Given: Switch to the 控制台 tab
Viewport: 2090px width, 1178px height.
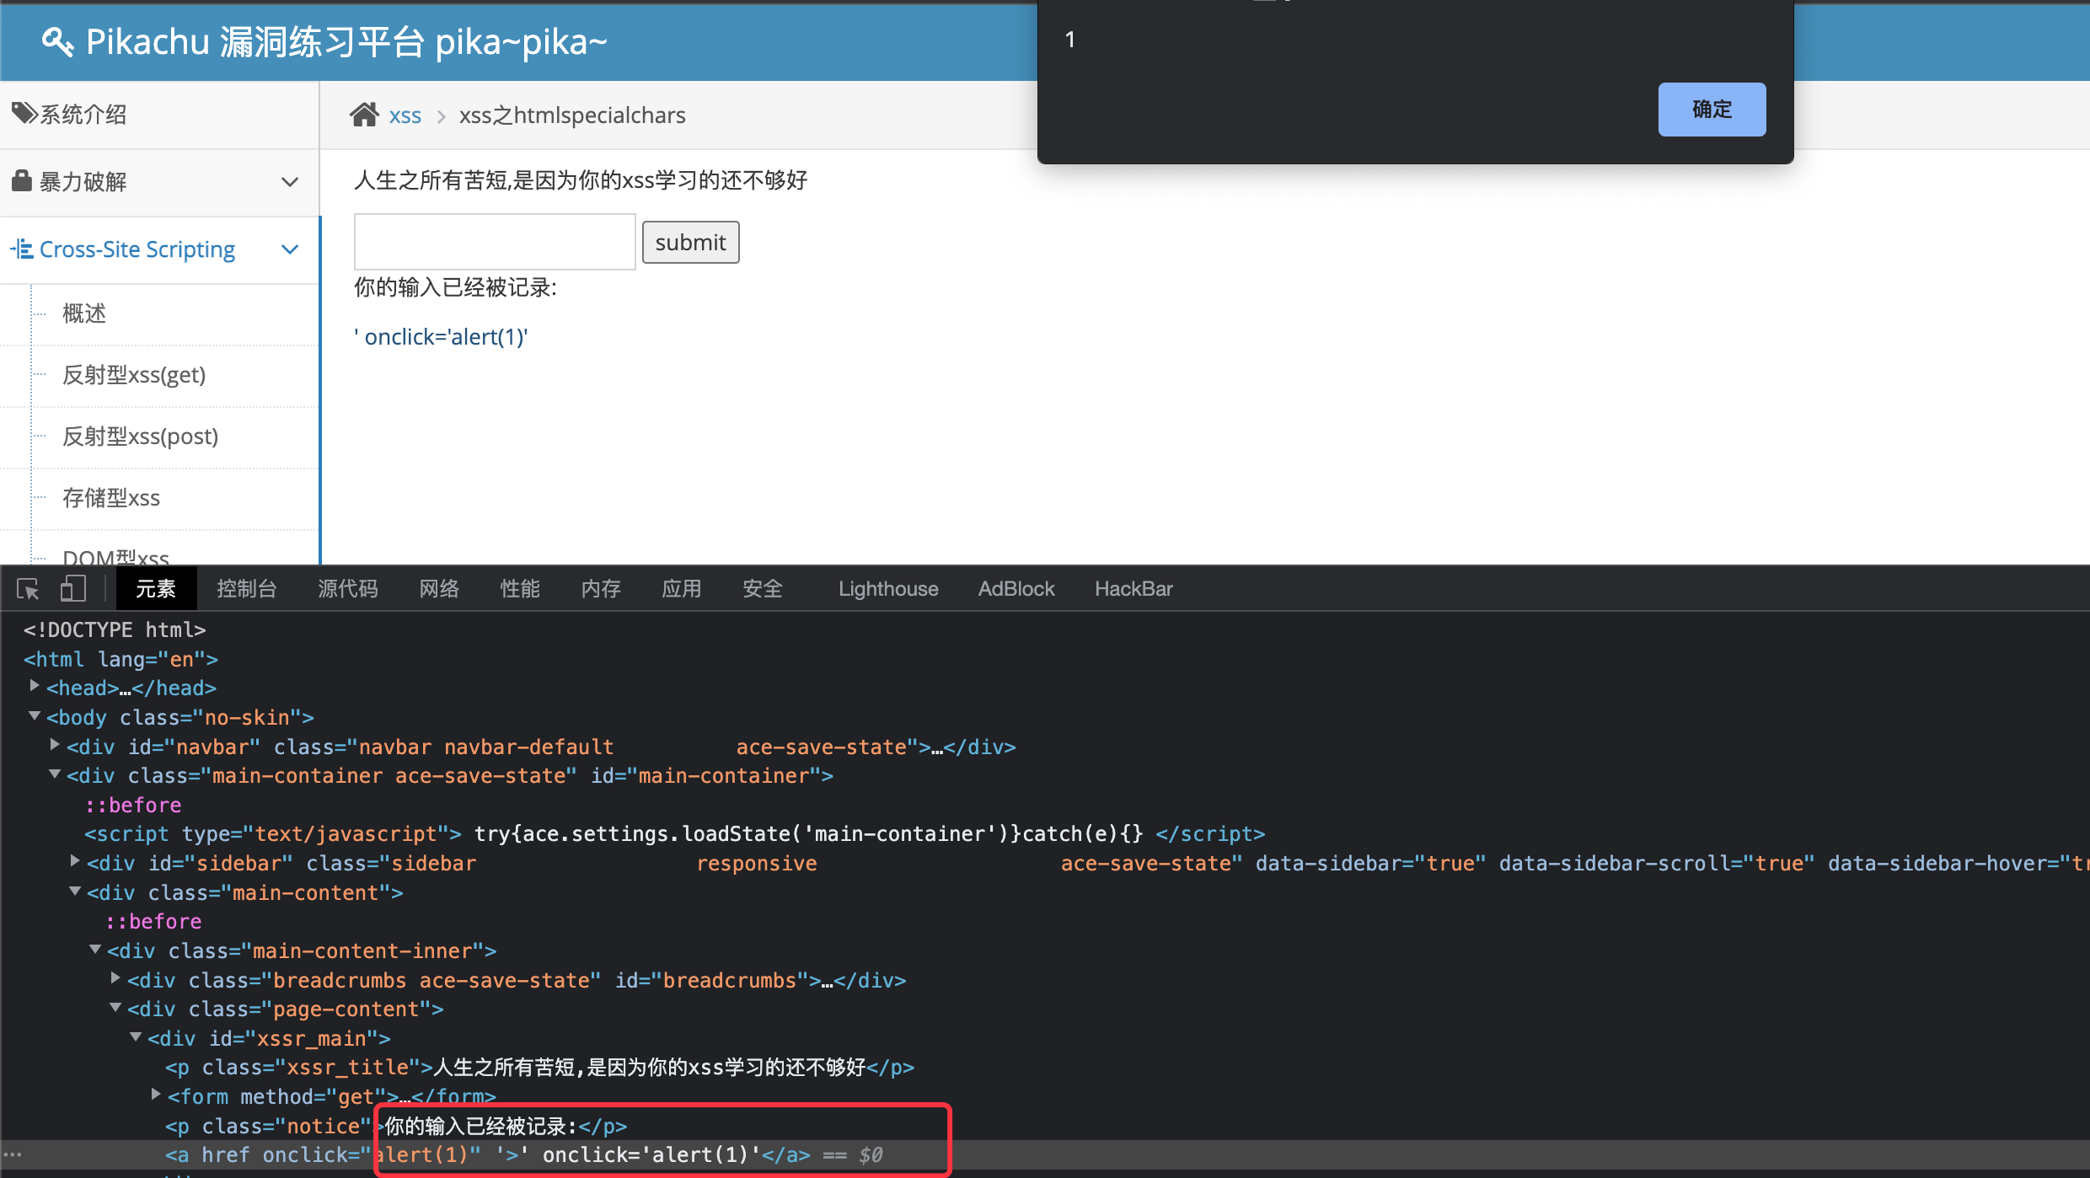Looking at the screenshot, I should 246,589.
